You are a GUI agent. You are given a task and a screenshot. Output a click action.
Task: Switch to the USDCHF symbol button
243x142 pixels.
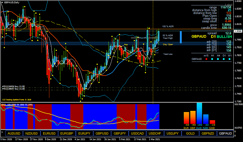click(x=155, y=133)
